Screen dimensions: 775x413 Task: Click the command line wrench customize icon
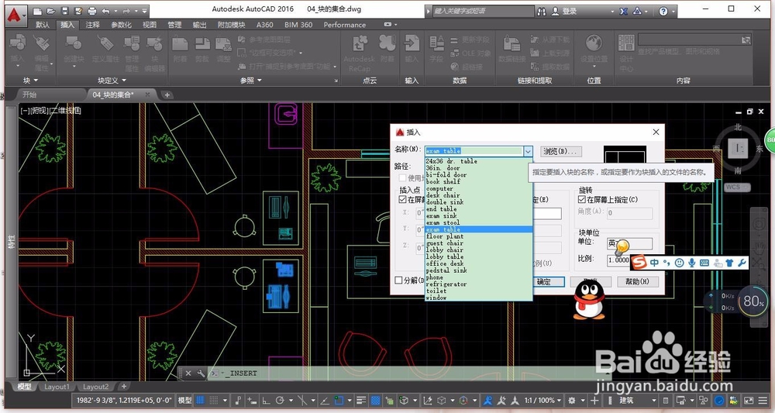(x=201, y=373)
